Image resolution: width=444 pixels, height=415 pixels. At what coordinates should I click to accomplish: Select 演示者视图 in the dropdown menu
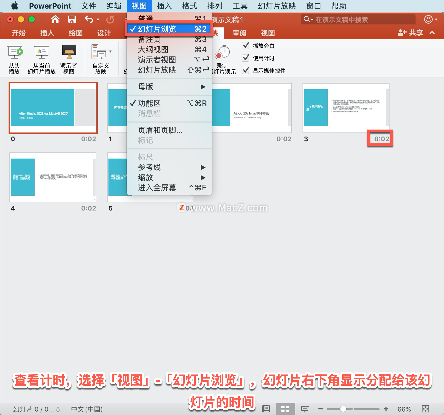169,60
